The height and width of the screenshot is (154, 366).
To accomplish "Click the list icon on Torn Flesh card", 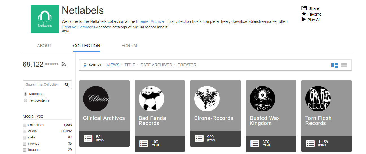I will pyautogui.click(x=310, y=144).
